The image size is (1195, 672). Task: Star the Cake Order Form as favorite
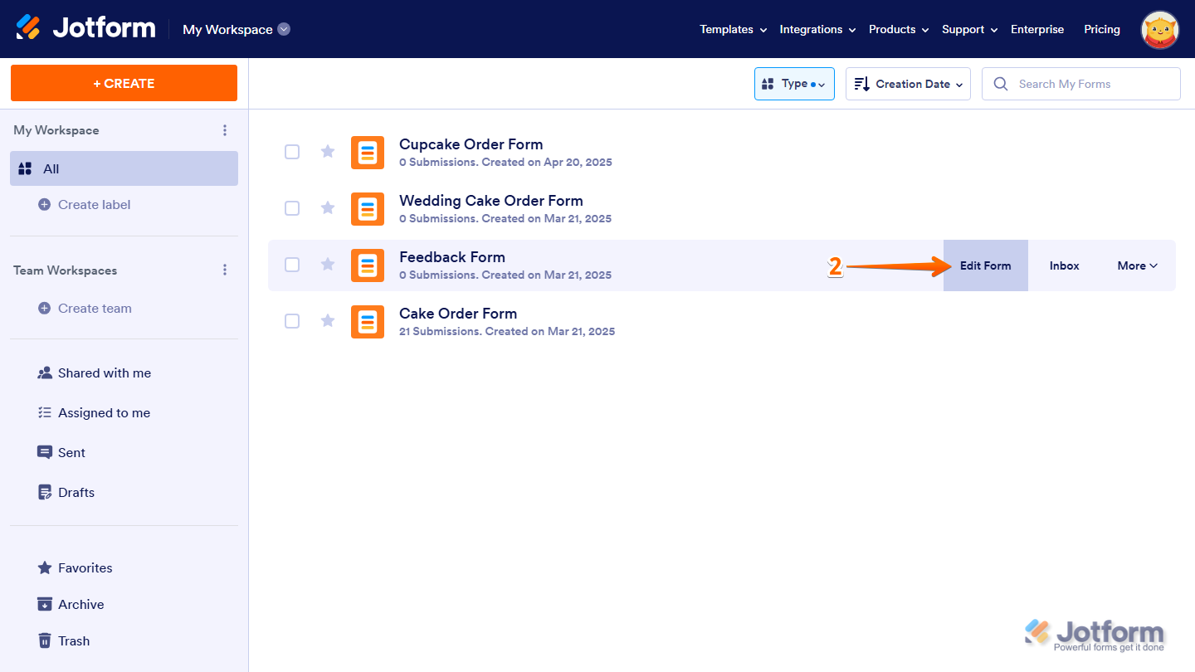[328, 320]
